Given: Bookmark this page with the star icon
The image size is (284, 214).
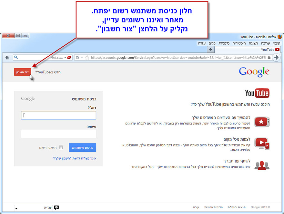Looking at the screenshot, I should (88, 57).
